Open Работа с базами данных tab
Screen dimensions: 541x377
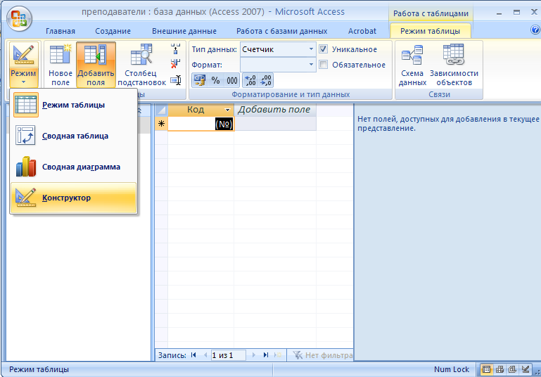click(x=281, y=31)
